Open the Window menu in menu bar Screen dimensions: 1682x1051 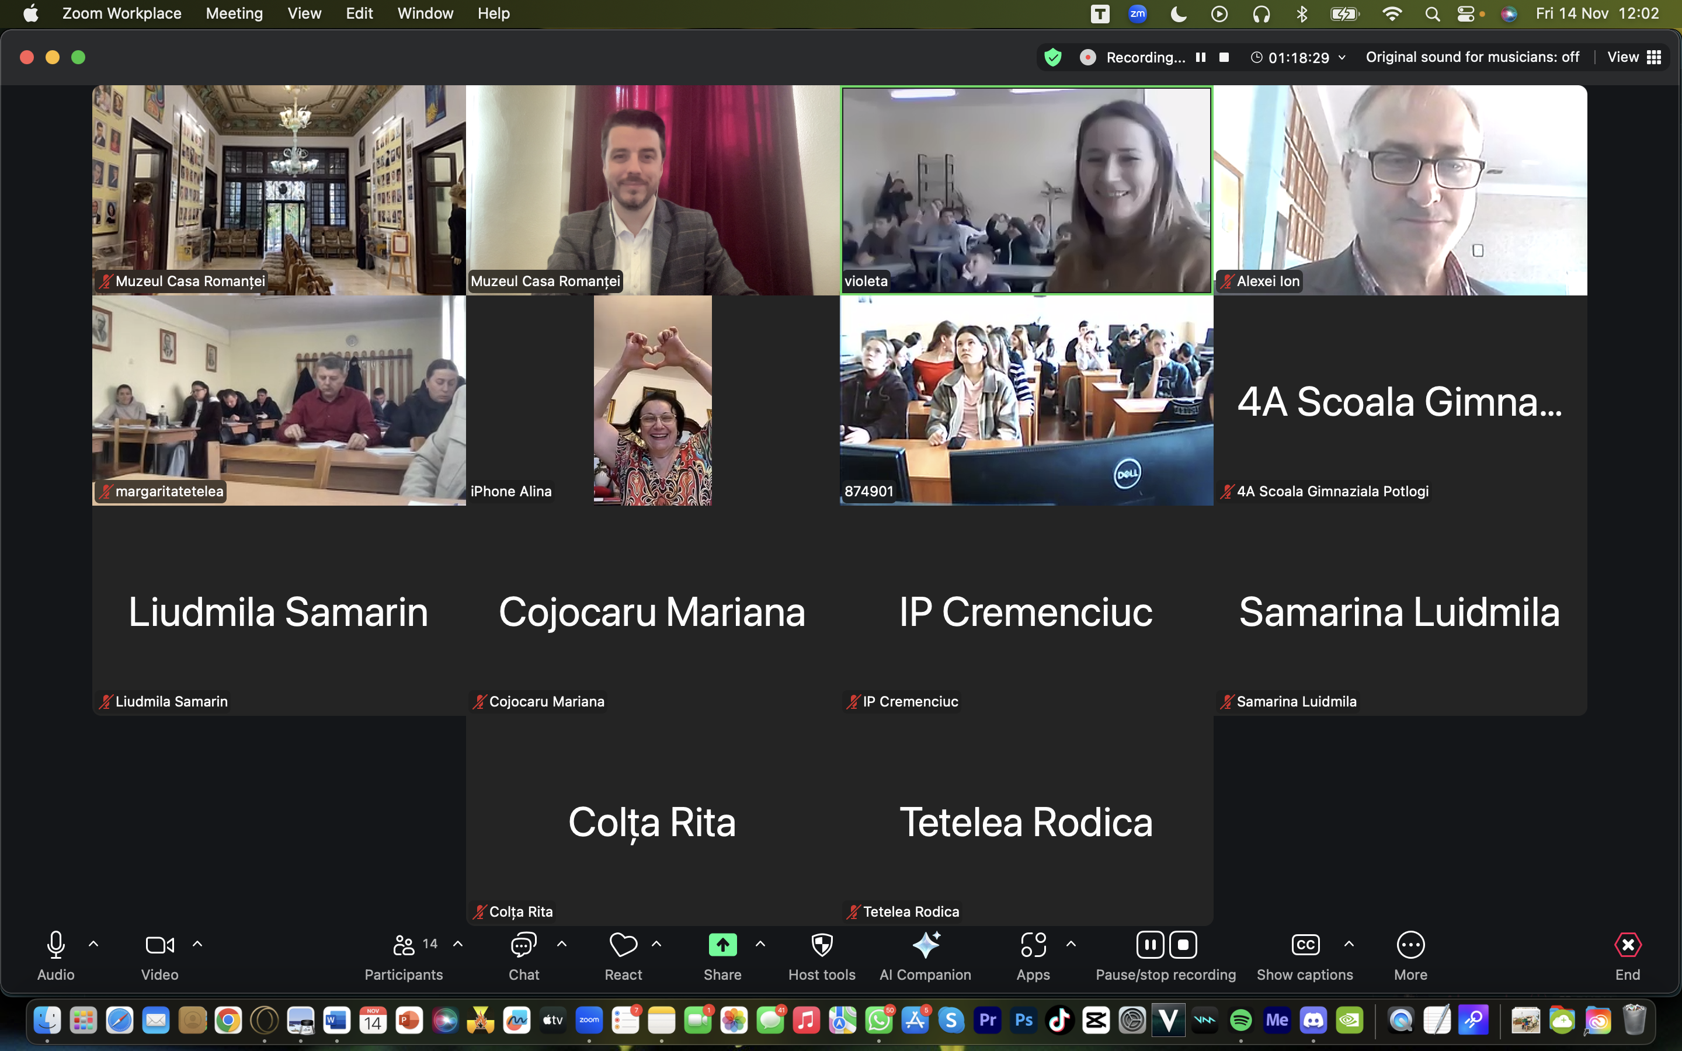pyautogui.click(x=425, y=13)
